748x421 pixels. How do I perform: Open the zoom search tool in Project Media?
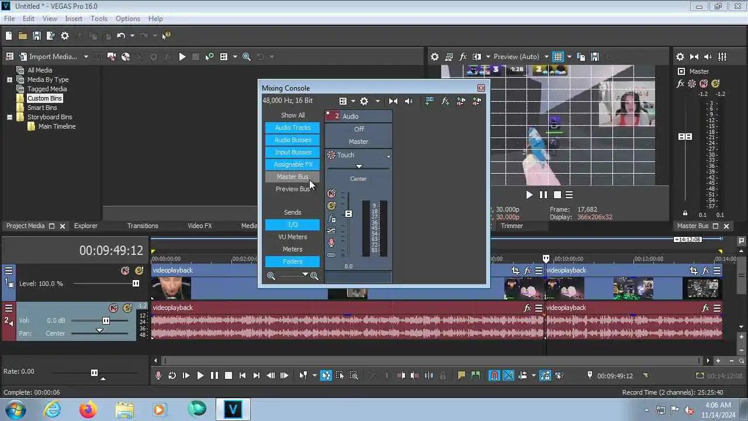point(247,57)
